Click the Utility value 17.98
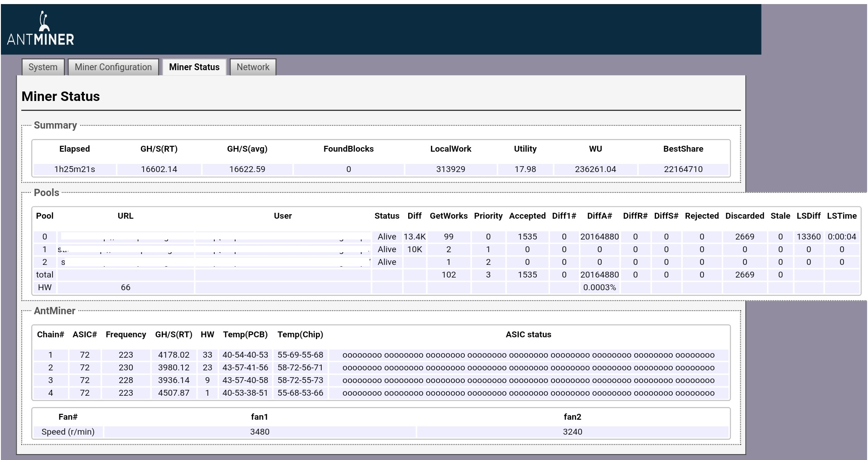The height and width of the screenshot is (460, 868). [x=526, y=169]
